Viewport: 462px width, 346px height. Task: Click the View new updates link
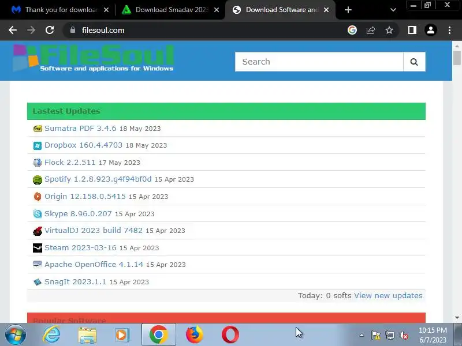388,296
